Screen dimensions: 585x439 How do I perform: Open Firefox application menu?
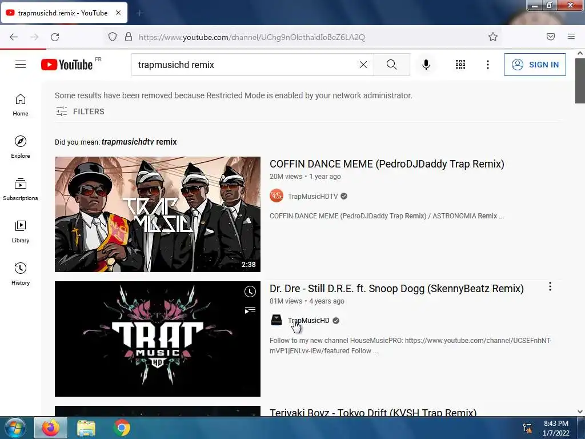coord(571,37)
